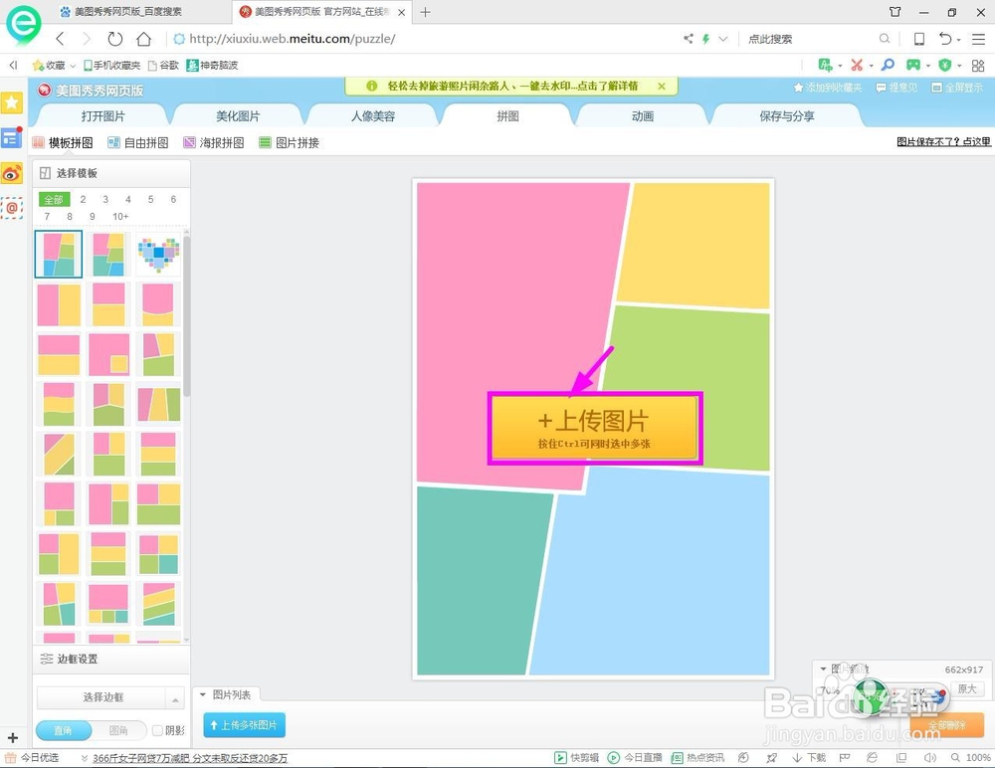995x768 pixels.
Task: Click the browser back arrow
Action: click(x=61, y=39)
